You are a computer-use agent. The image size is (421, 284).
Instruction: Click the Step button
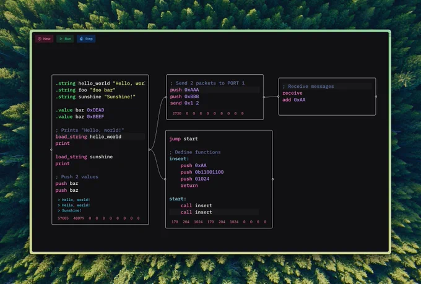86,38
